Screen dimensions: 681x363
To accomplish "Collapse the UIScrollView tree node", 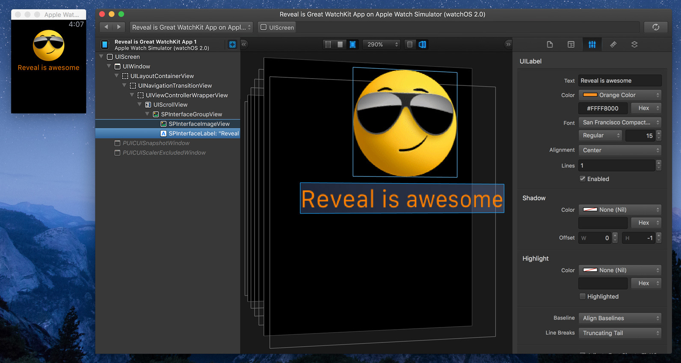I will tap(140, 104).
